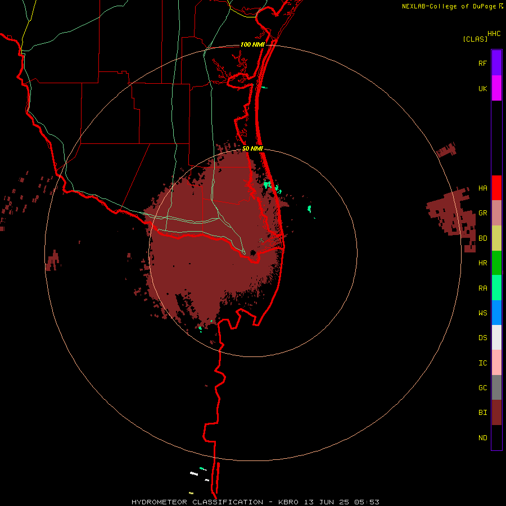Click the '100 NMI' range ring label
This screenshot has height=506, width=506.
(x=252, y=44)
